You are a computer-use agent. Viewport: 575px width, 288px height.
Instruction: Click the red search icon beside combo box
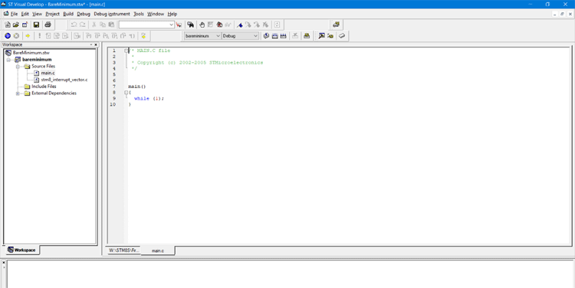point(179,25)
